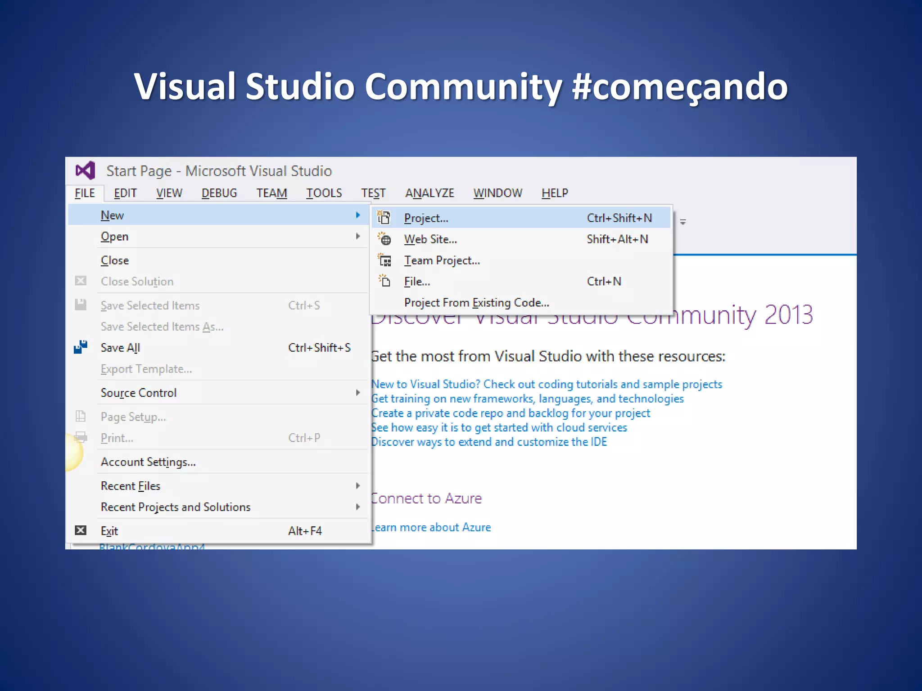Screen dimensions: 922x691
Task: Expand the Open submenu arrow
Action: [x=358, y=236]
